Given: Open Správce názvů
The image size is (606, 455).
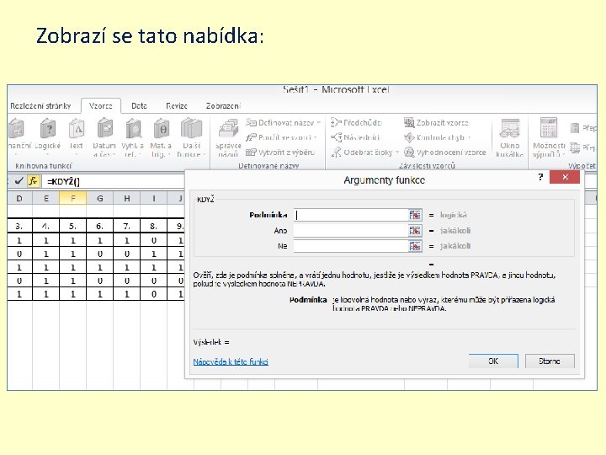Looking at the screenshot, I should pyautogui.click(x=228, y=137).
